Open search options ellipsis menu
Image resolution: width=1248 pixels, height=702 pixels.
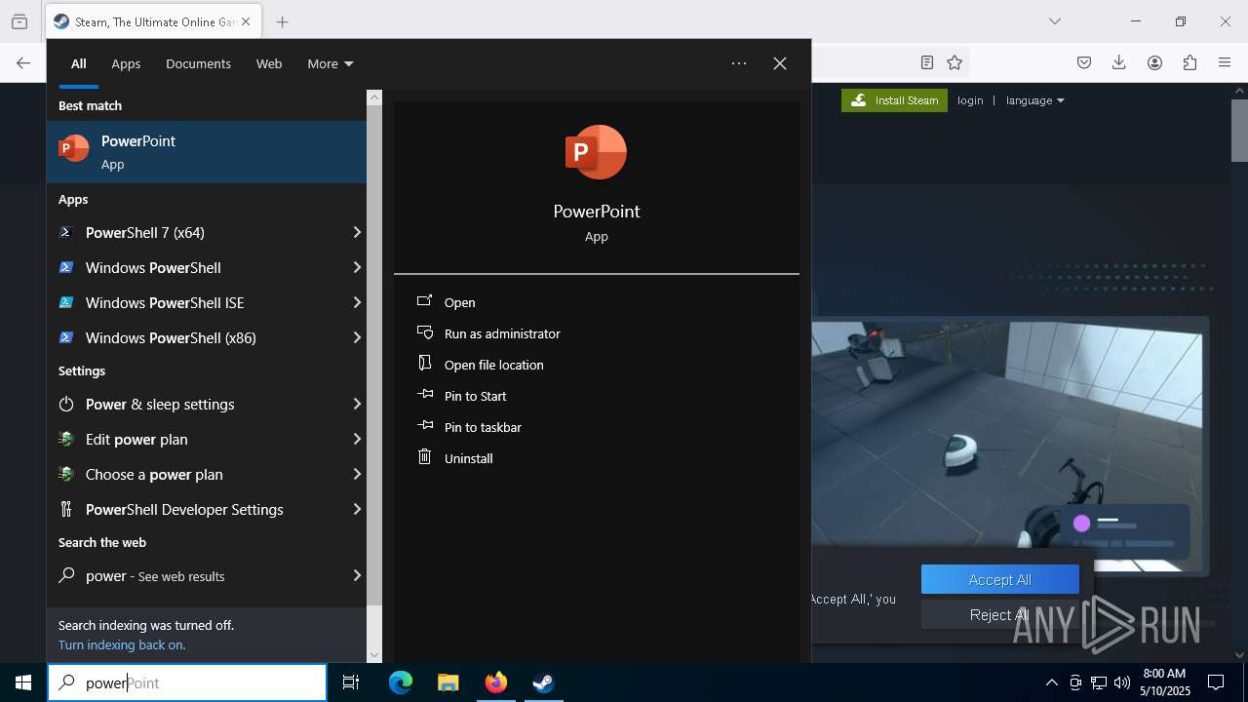[739, 63]
